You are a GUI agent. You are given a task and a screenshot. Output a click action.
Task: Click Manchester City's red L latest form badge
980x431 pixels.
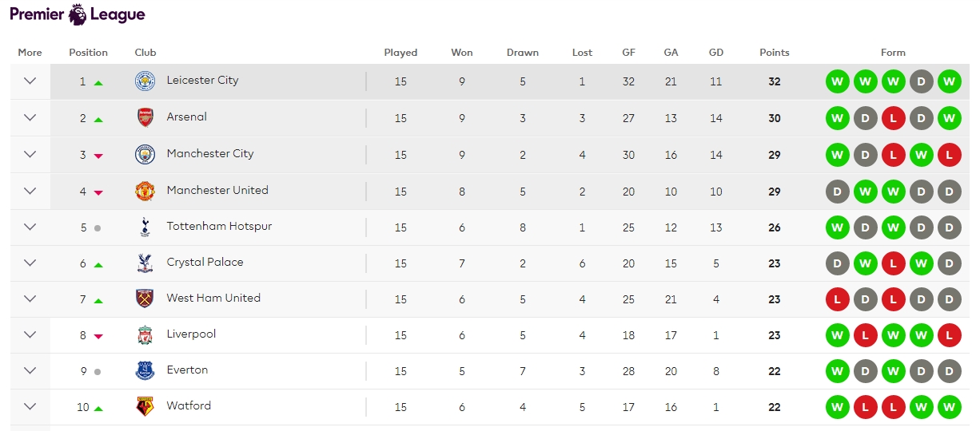(949, 155)
